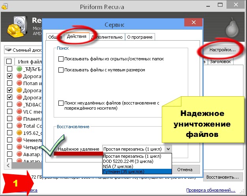Enable search for non-deleted files checkbox
The width and height of the screenshot is (247, 196).
pyautogui.click(x=61, y=103)
